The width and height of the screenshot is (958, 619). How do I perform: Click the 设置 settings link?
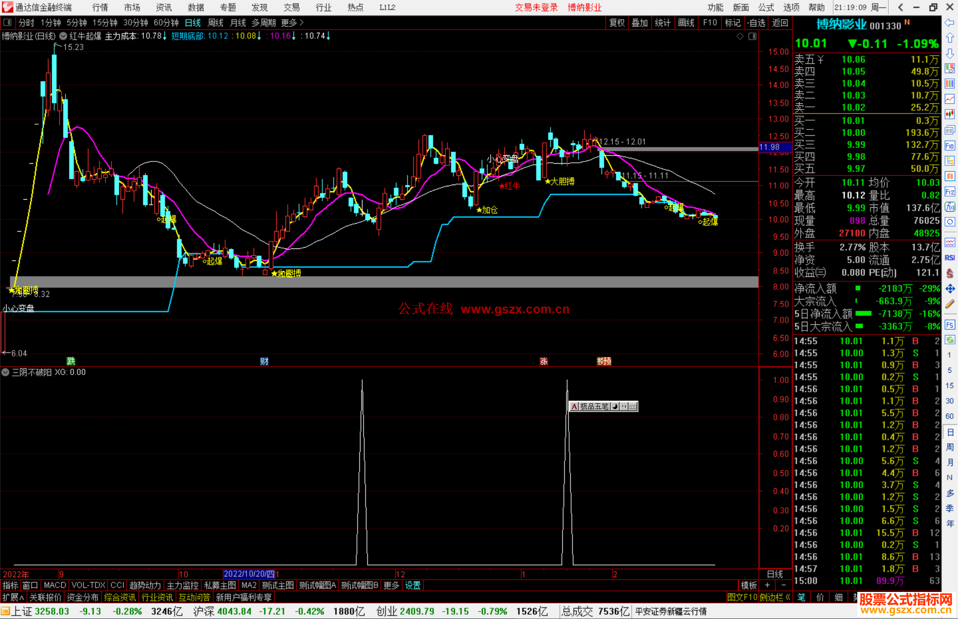pos(412,585)
